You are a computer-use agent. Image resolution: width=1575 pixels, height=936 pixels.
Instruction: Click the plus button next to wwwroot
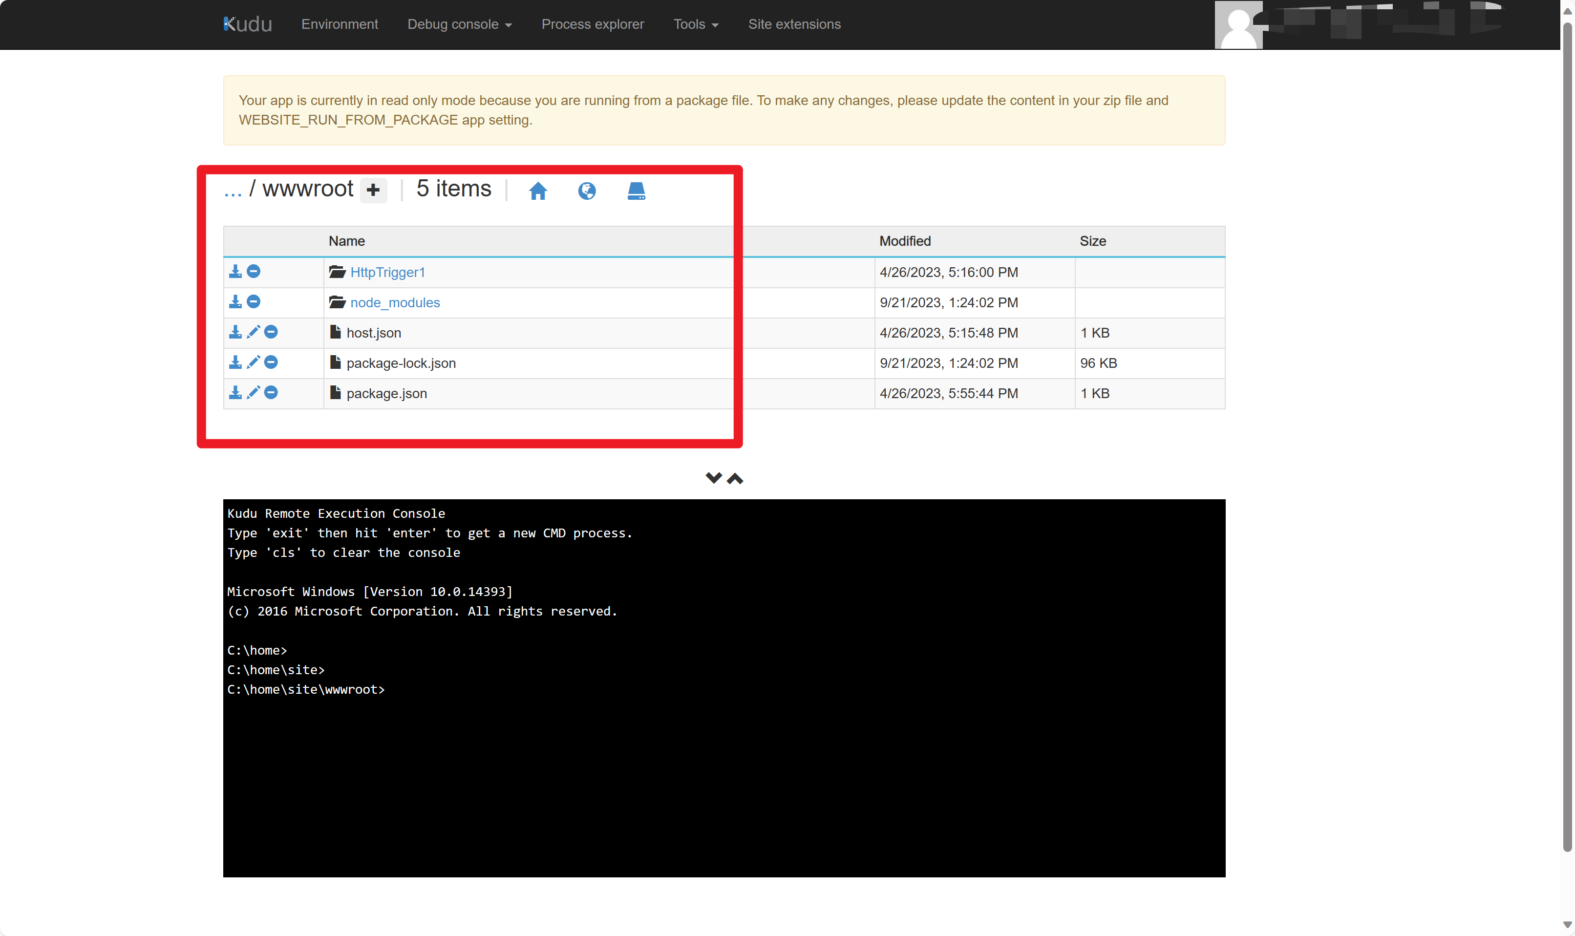(x=373, y=190)
